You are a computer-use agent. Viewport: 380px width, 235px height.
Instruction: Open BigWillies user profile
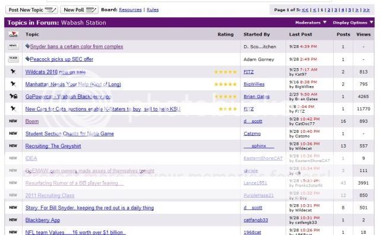click(254, 84)
